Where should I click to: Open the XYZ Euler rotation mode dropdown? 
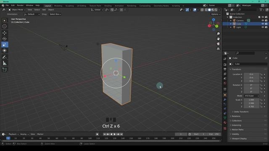(251, 96)
